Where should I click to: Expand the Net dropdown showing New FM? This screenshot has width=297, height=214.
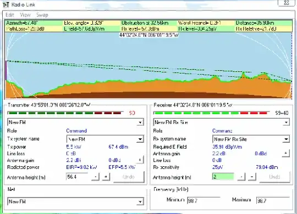pos(140,201)
